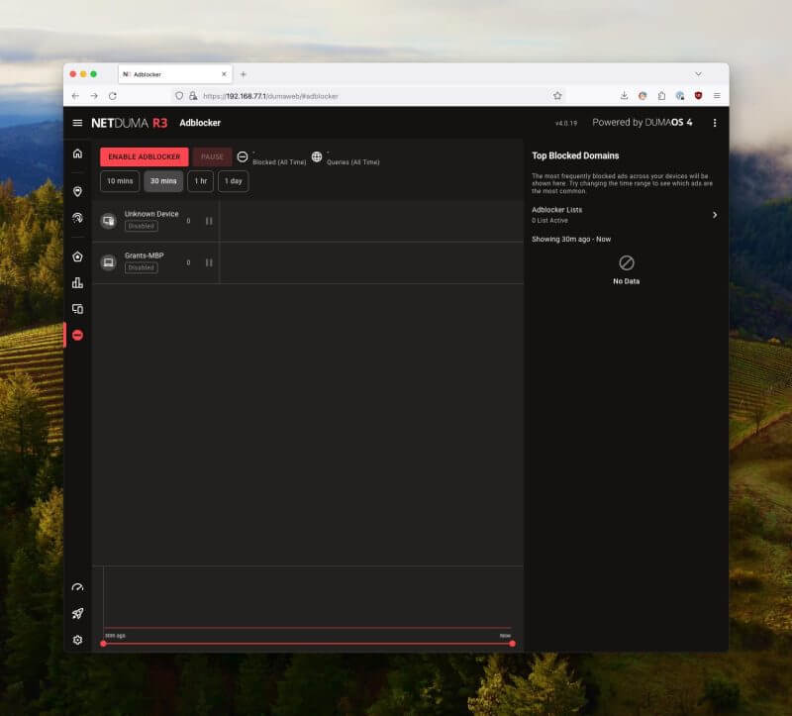792x716 pixels.
Task: Click the blue extension icon before red shield
Action: 680,95
